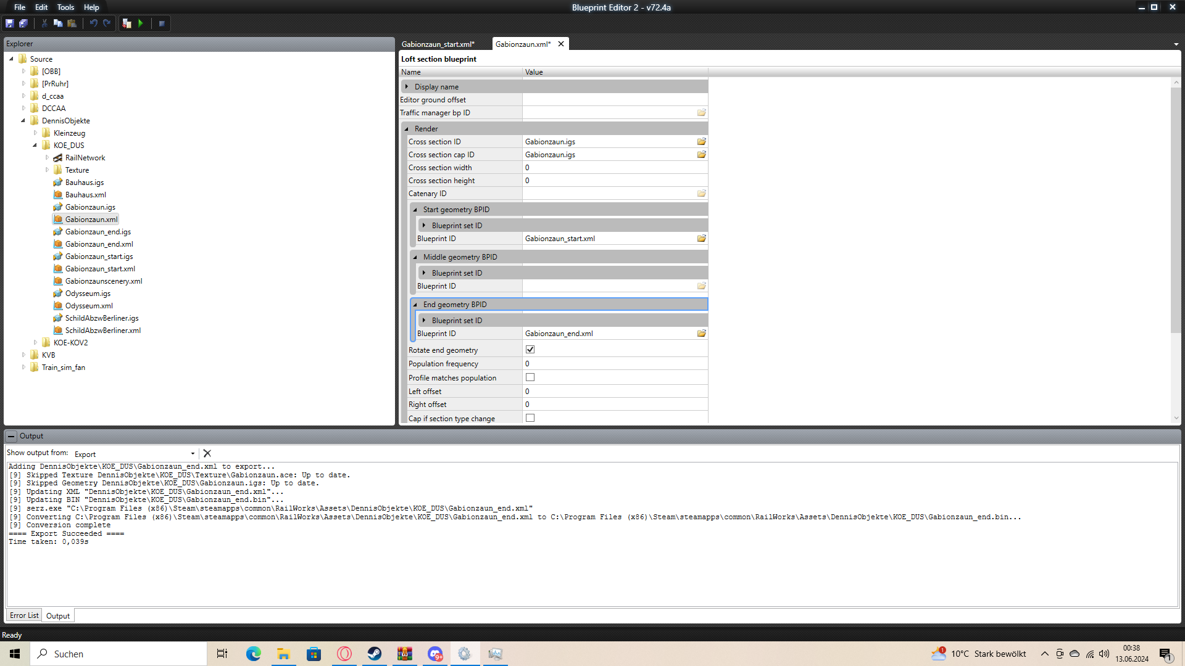The image size is (1185, 666).
Task: Click the Save toolbar icon
Action: [10, 23]
